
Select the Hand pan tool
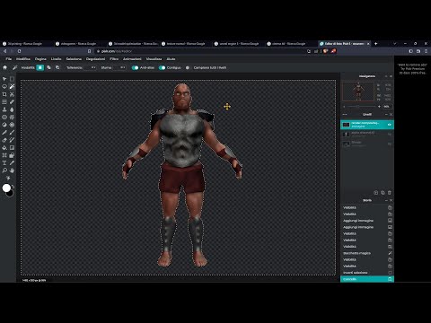click(12, 170)
